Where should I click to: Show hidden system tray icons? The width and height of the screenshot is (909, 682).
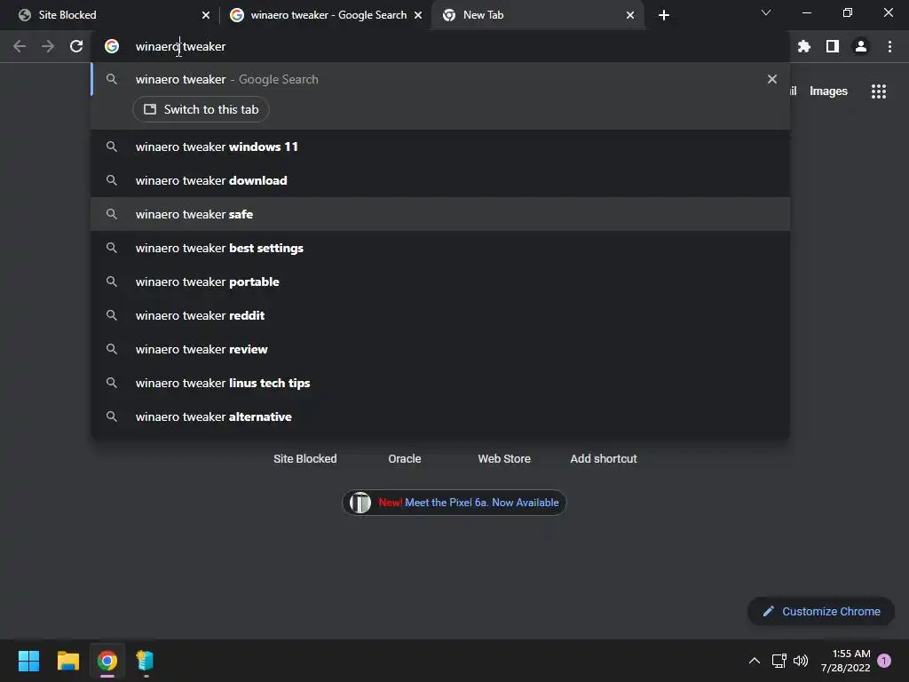point(755,661)
